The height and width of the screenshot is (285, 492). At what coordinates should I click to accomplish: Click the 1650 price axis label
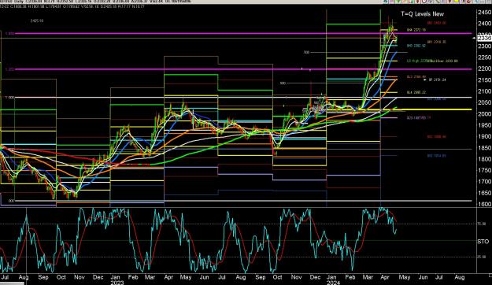click(x=484, y=193)
